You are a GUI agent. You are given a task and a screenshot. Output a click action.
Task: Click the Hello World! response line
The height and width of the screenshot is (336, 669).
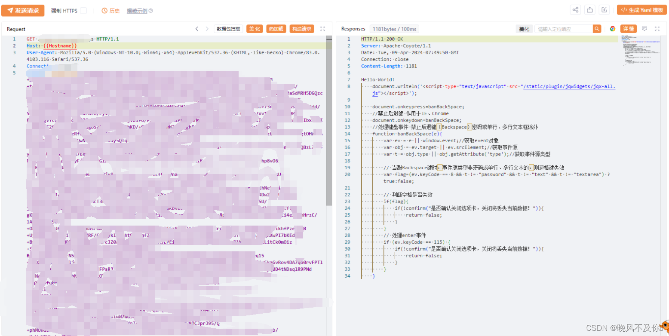click(x=377, y=79)
